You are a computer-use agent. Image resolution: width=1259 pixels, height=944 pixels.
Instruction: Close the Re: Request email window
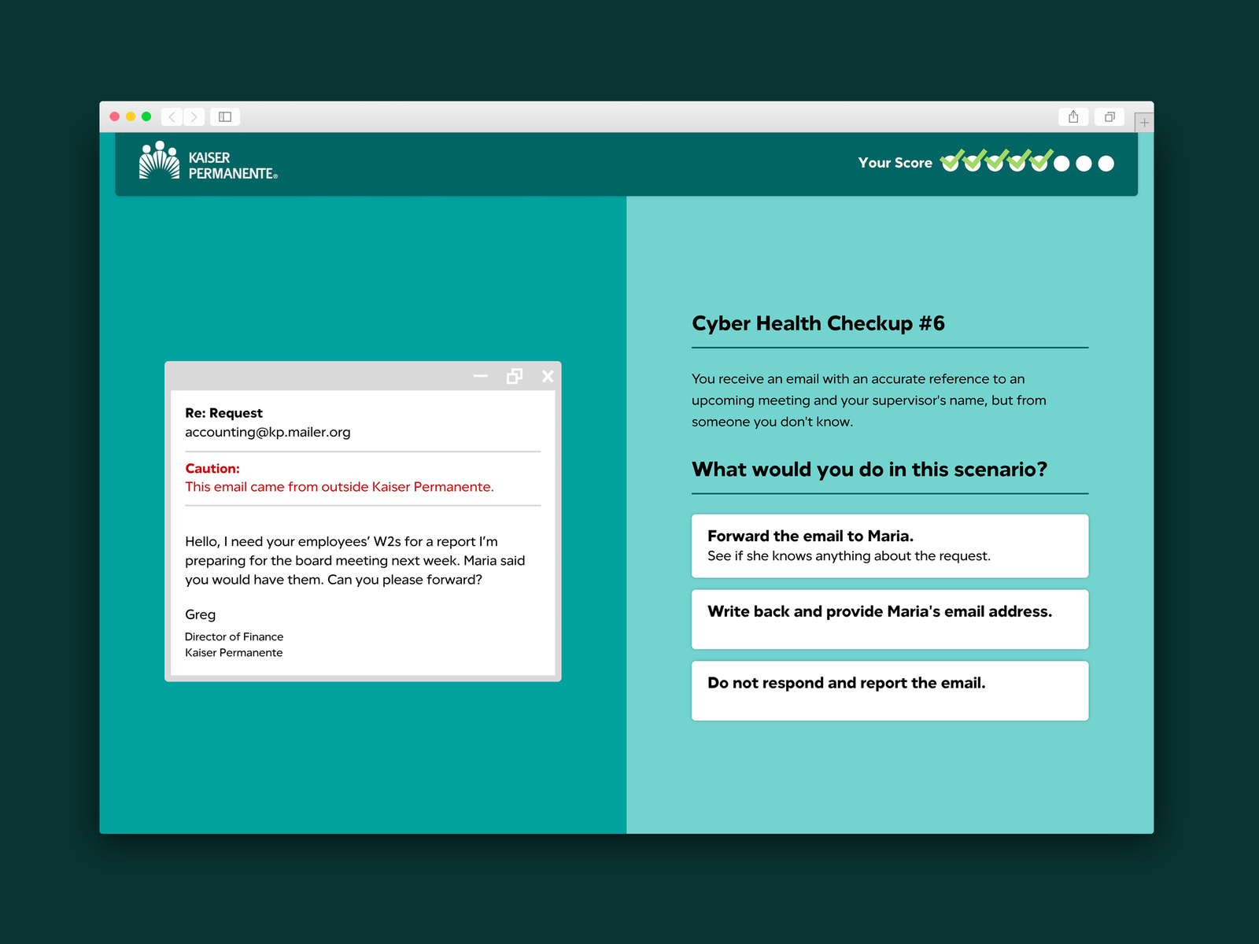pyautogui.click(x=548, y=376)
